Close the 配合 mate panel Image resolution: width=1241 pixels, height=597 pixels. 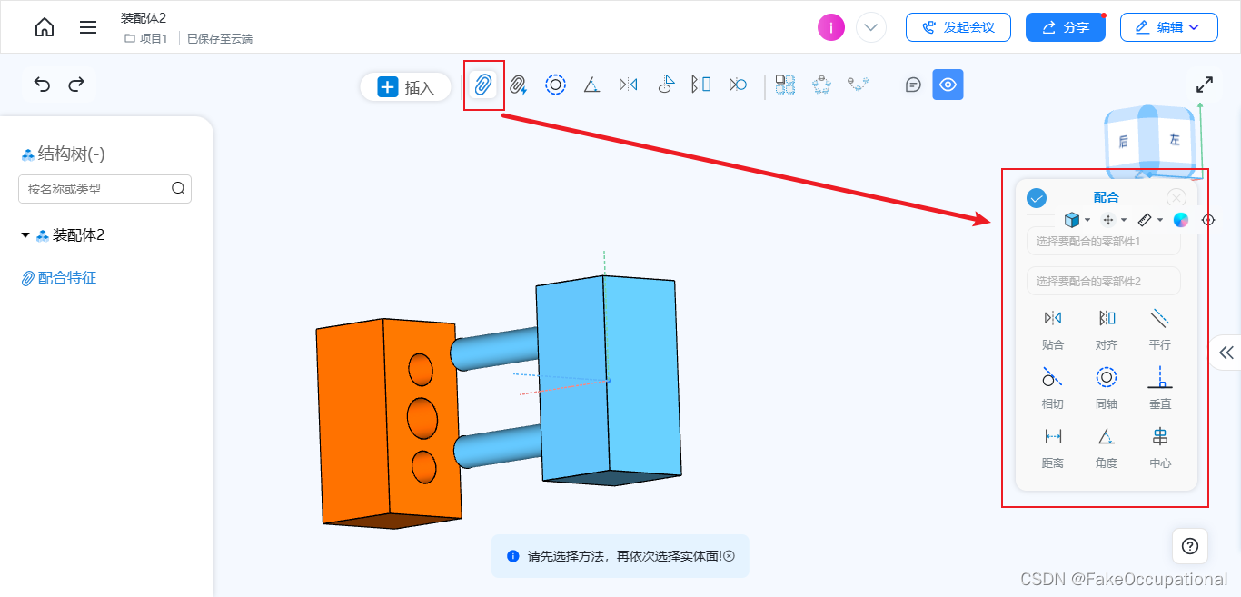[x=1176, y=198]
